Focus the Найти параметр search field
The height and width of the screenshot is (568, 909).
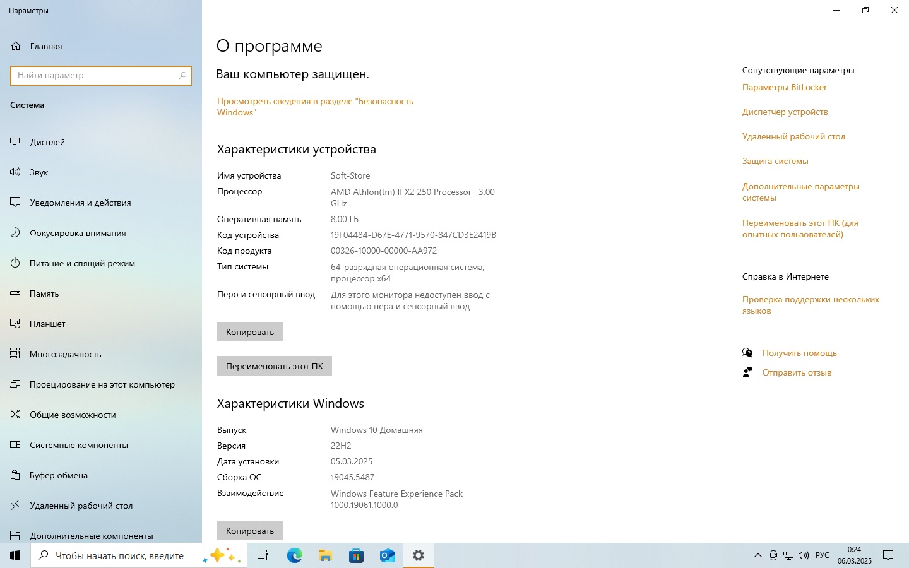101,75
